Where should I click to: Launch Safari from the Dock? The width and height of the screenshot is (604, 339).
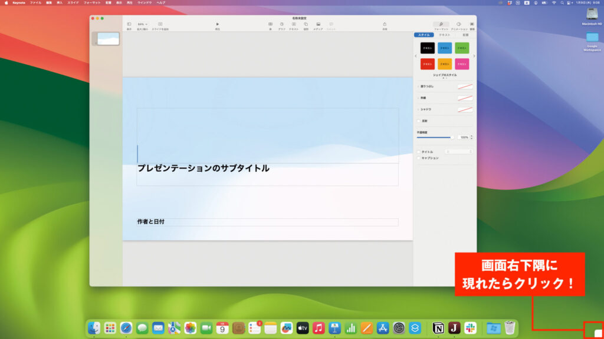point(126,328)
